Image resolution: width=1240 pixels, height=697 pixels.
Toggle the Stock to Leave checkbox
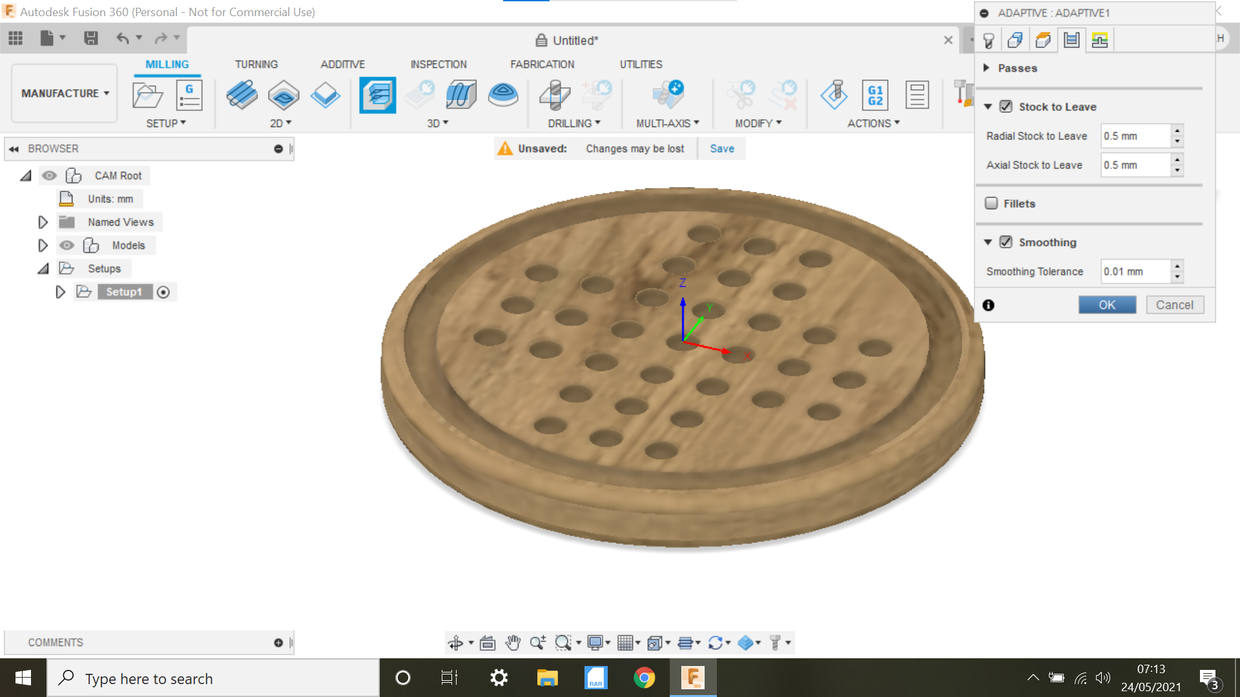tap(1006, 106)
